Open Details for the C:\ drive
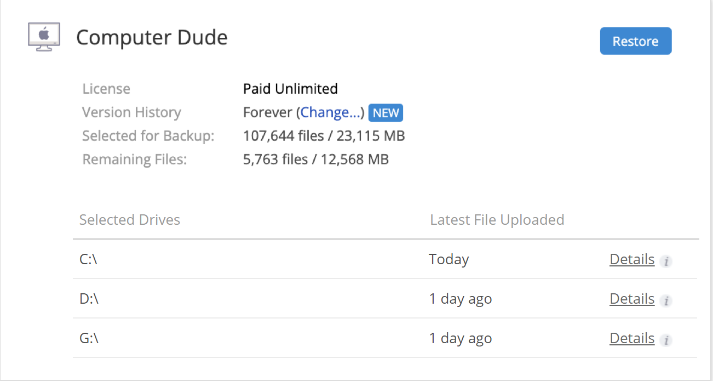Screen dimensions: 713x381 (632, 259)
